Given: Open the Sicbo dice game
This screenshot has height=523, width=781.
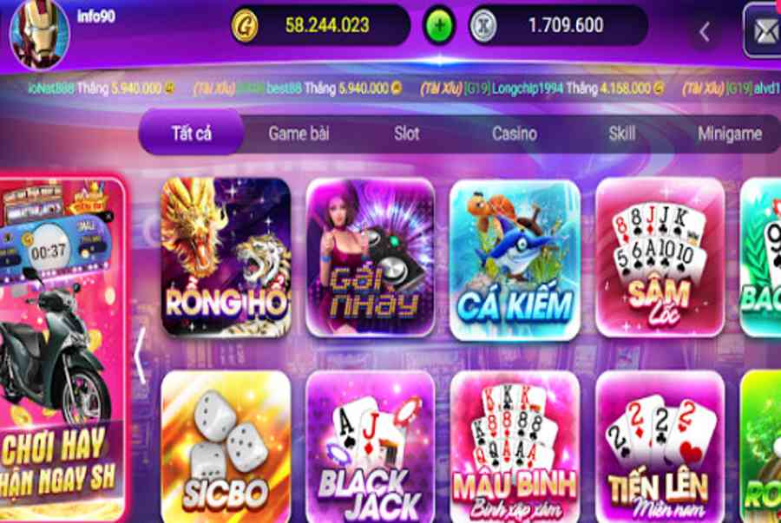Looking at the screenshot, I should pos(226,447).
